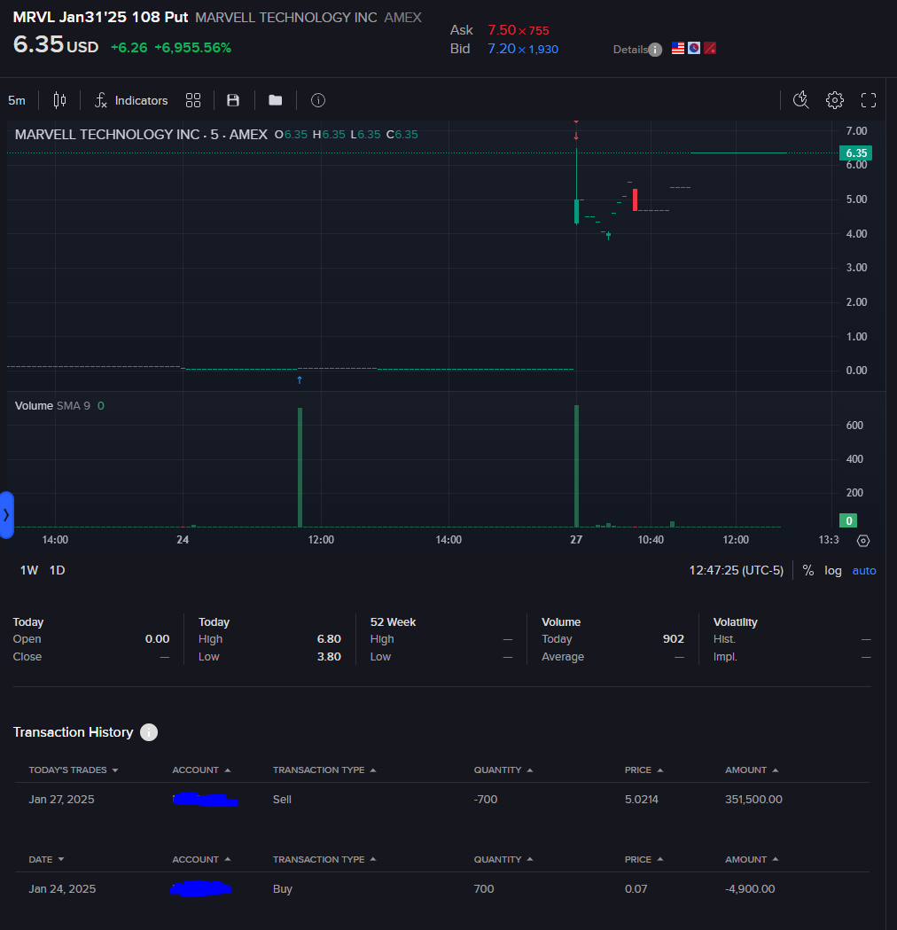The width and height of the screenshot is (897, 930).
Task: Click the Jan 24, 2025 Buy row
Action: point(441,889)
